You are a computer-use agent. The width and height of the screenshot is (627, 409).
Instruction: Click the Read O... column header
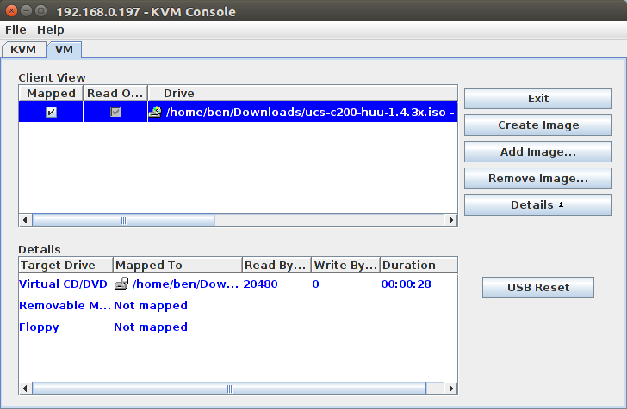pyautogui.click(x=115, y=93)
